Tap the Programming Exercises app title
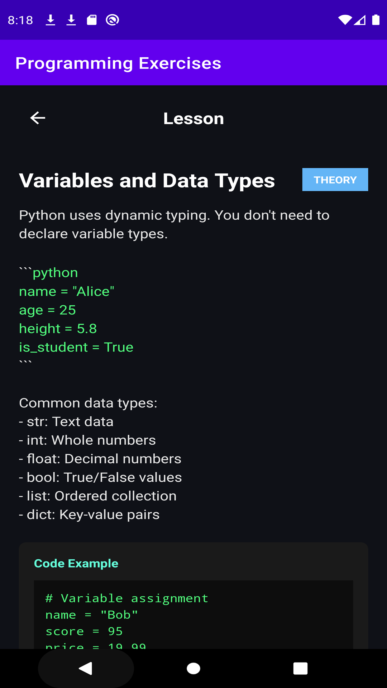Screen dimensions: 387x688 [x=118, y=63]
